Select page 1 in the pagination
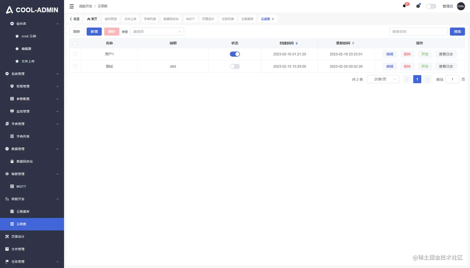This screenshot has width=470, height=268. pos(417,79)
